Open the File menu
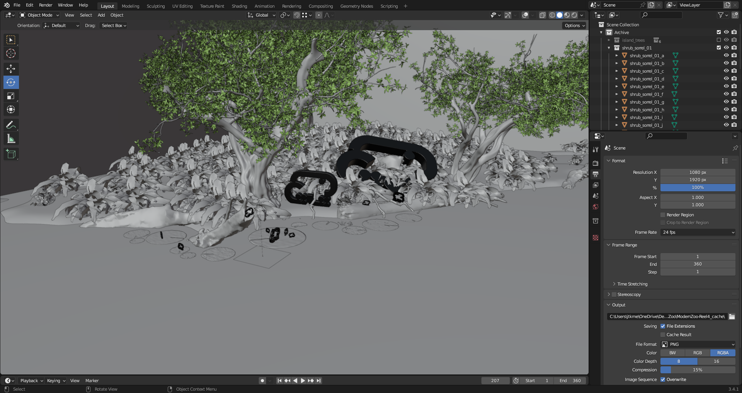Screen dimensions: 742x393 point(17,5)
